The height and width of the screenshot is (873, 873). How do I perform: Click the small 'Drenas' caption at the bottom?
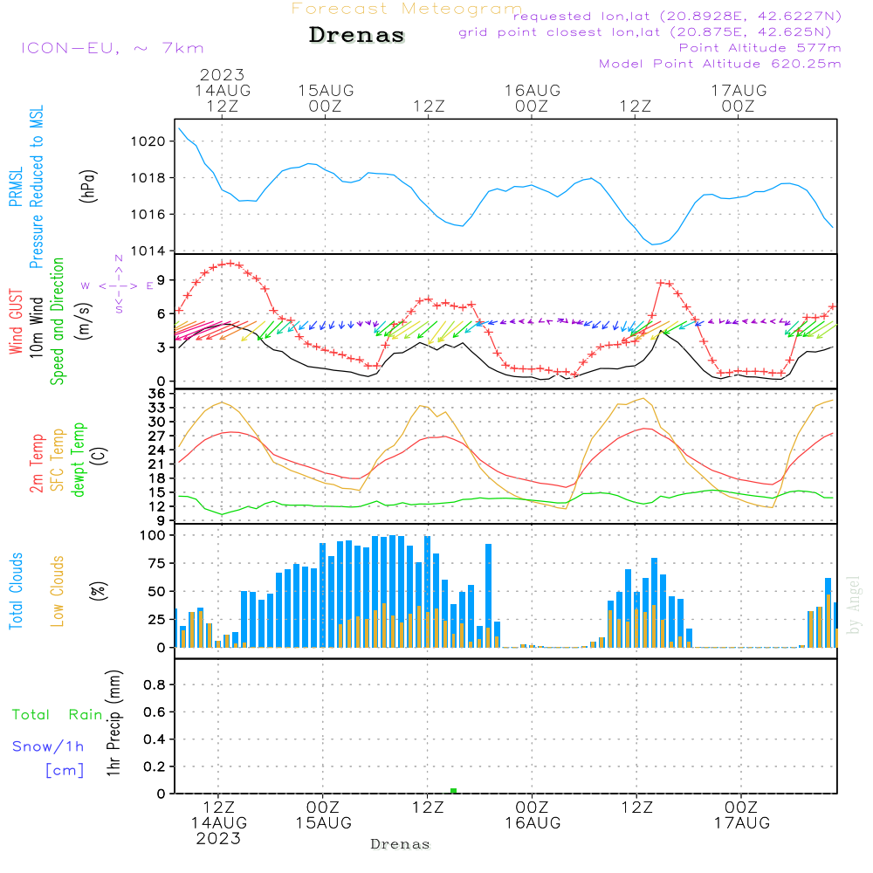pyautogui.click(x=401, y=844)
